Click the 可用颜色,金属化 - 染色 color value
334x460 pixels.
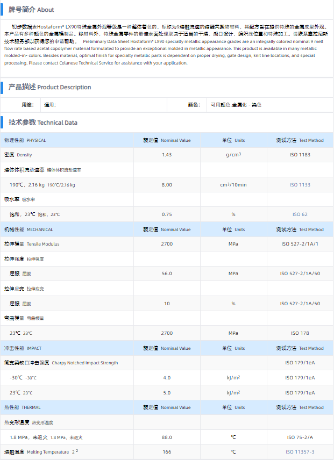point(236,105)
